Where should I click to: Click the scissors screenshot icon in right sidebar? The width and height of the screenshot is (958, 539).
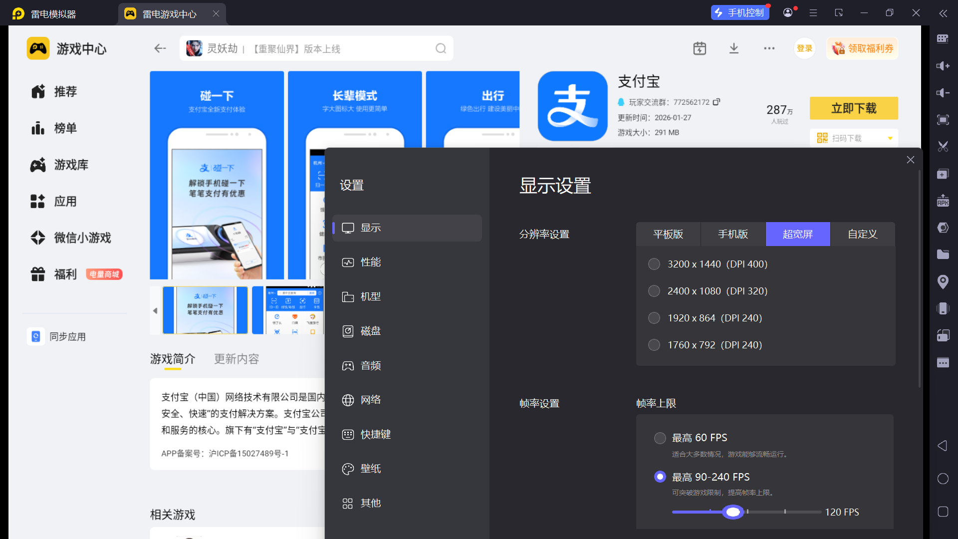point(943,147)
